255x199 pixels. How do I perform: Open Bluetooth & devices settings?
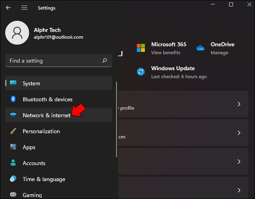point(59,99)
